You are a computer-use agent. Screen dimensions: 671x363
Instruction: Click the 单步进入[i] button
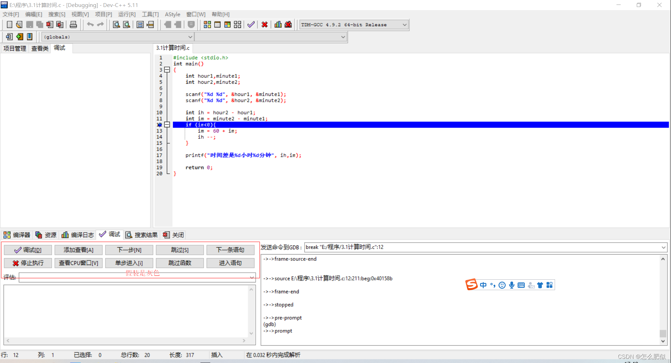(129, 263)
